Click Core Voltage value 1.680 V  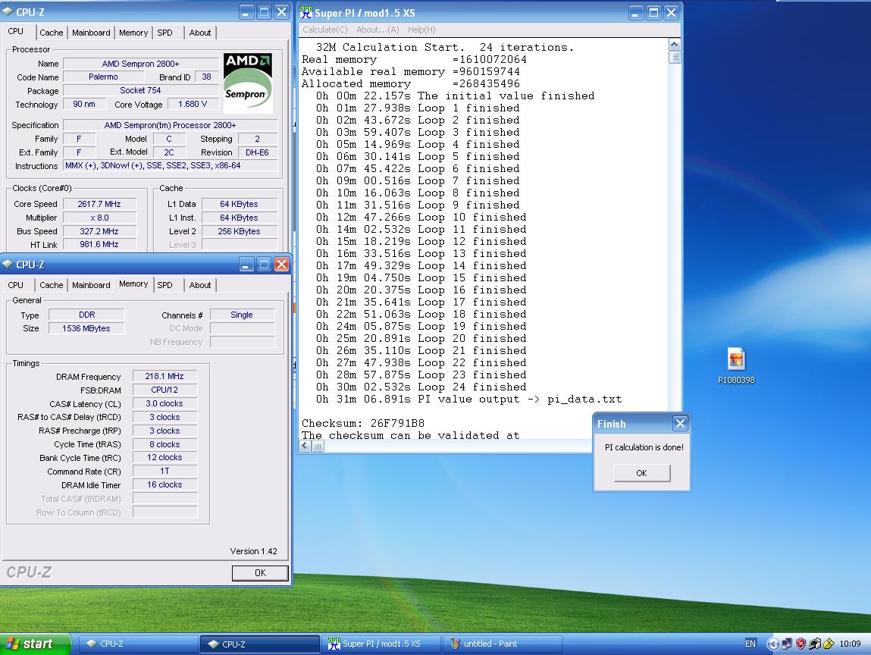(193, 104)
